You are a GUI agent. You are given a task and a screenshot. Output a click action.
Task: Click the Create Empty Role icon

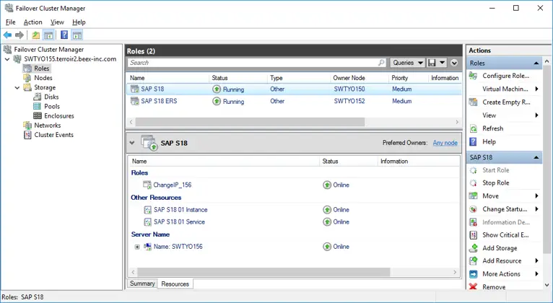[474, 102]
